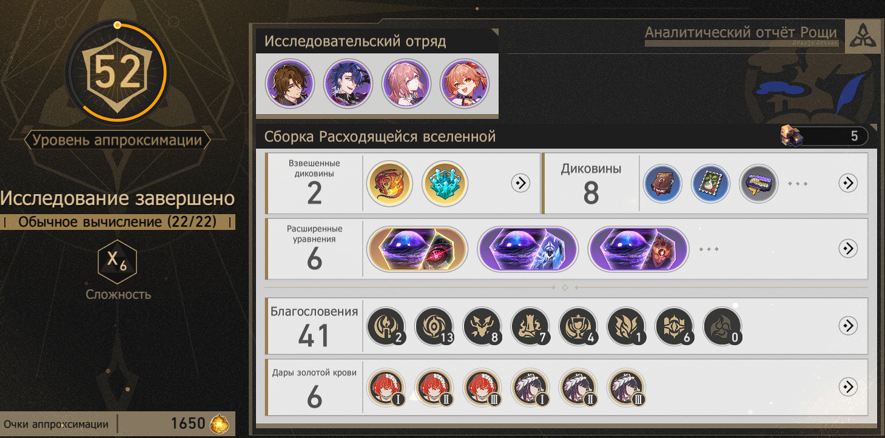Click the plant stamp curio icon
The height and width of the screenshot is (438, 885).
coord(711,183)
